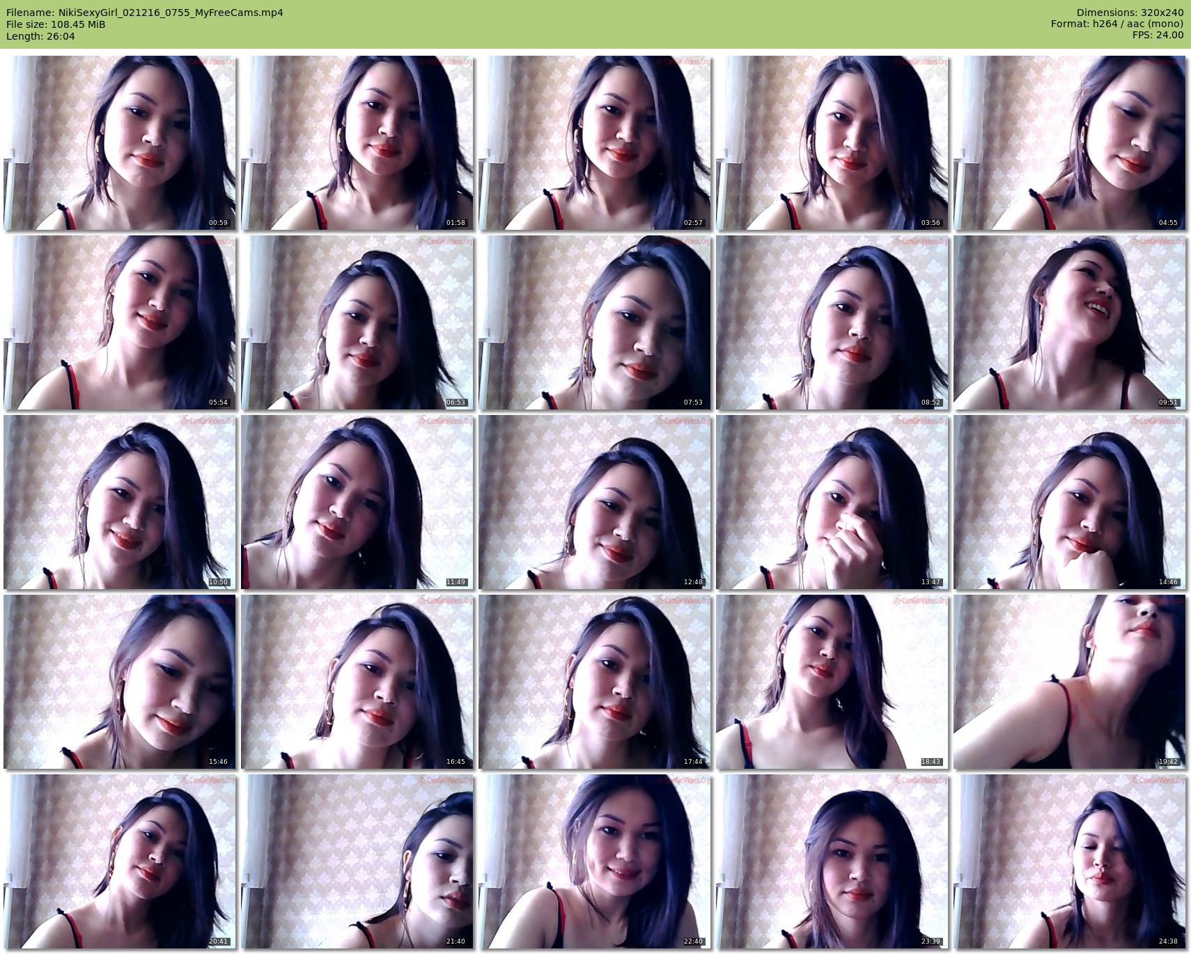This screenshot has height=954, width=1191.
Task: Pick the 19:42 video frame
Action: pos(1070,682)
